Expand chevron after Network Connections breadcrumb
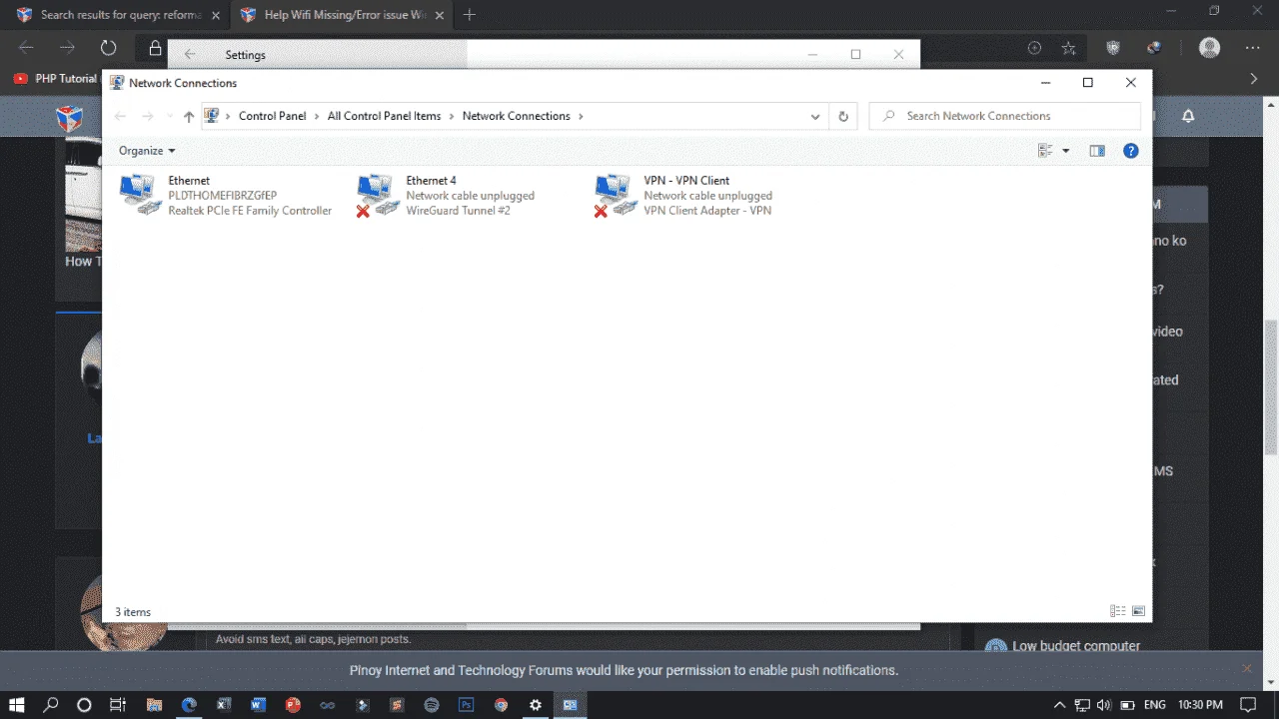 [x=581, y=116]
